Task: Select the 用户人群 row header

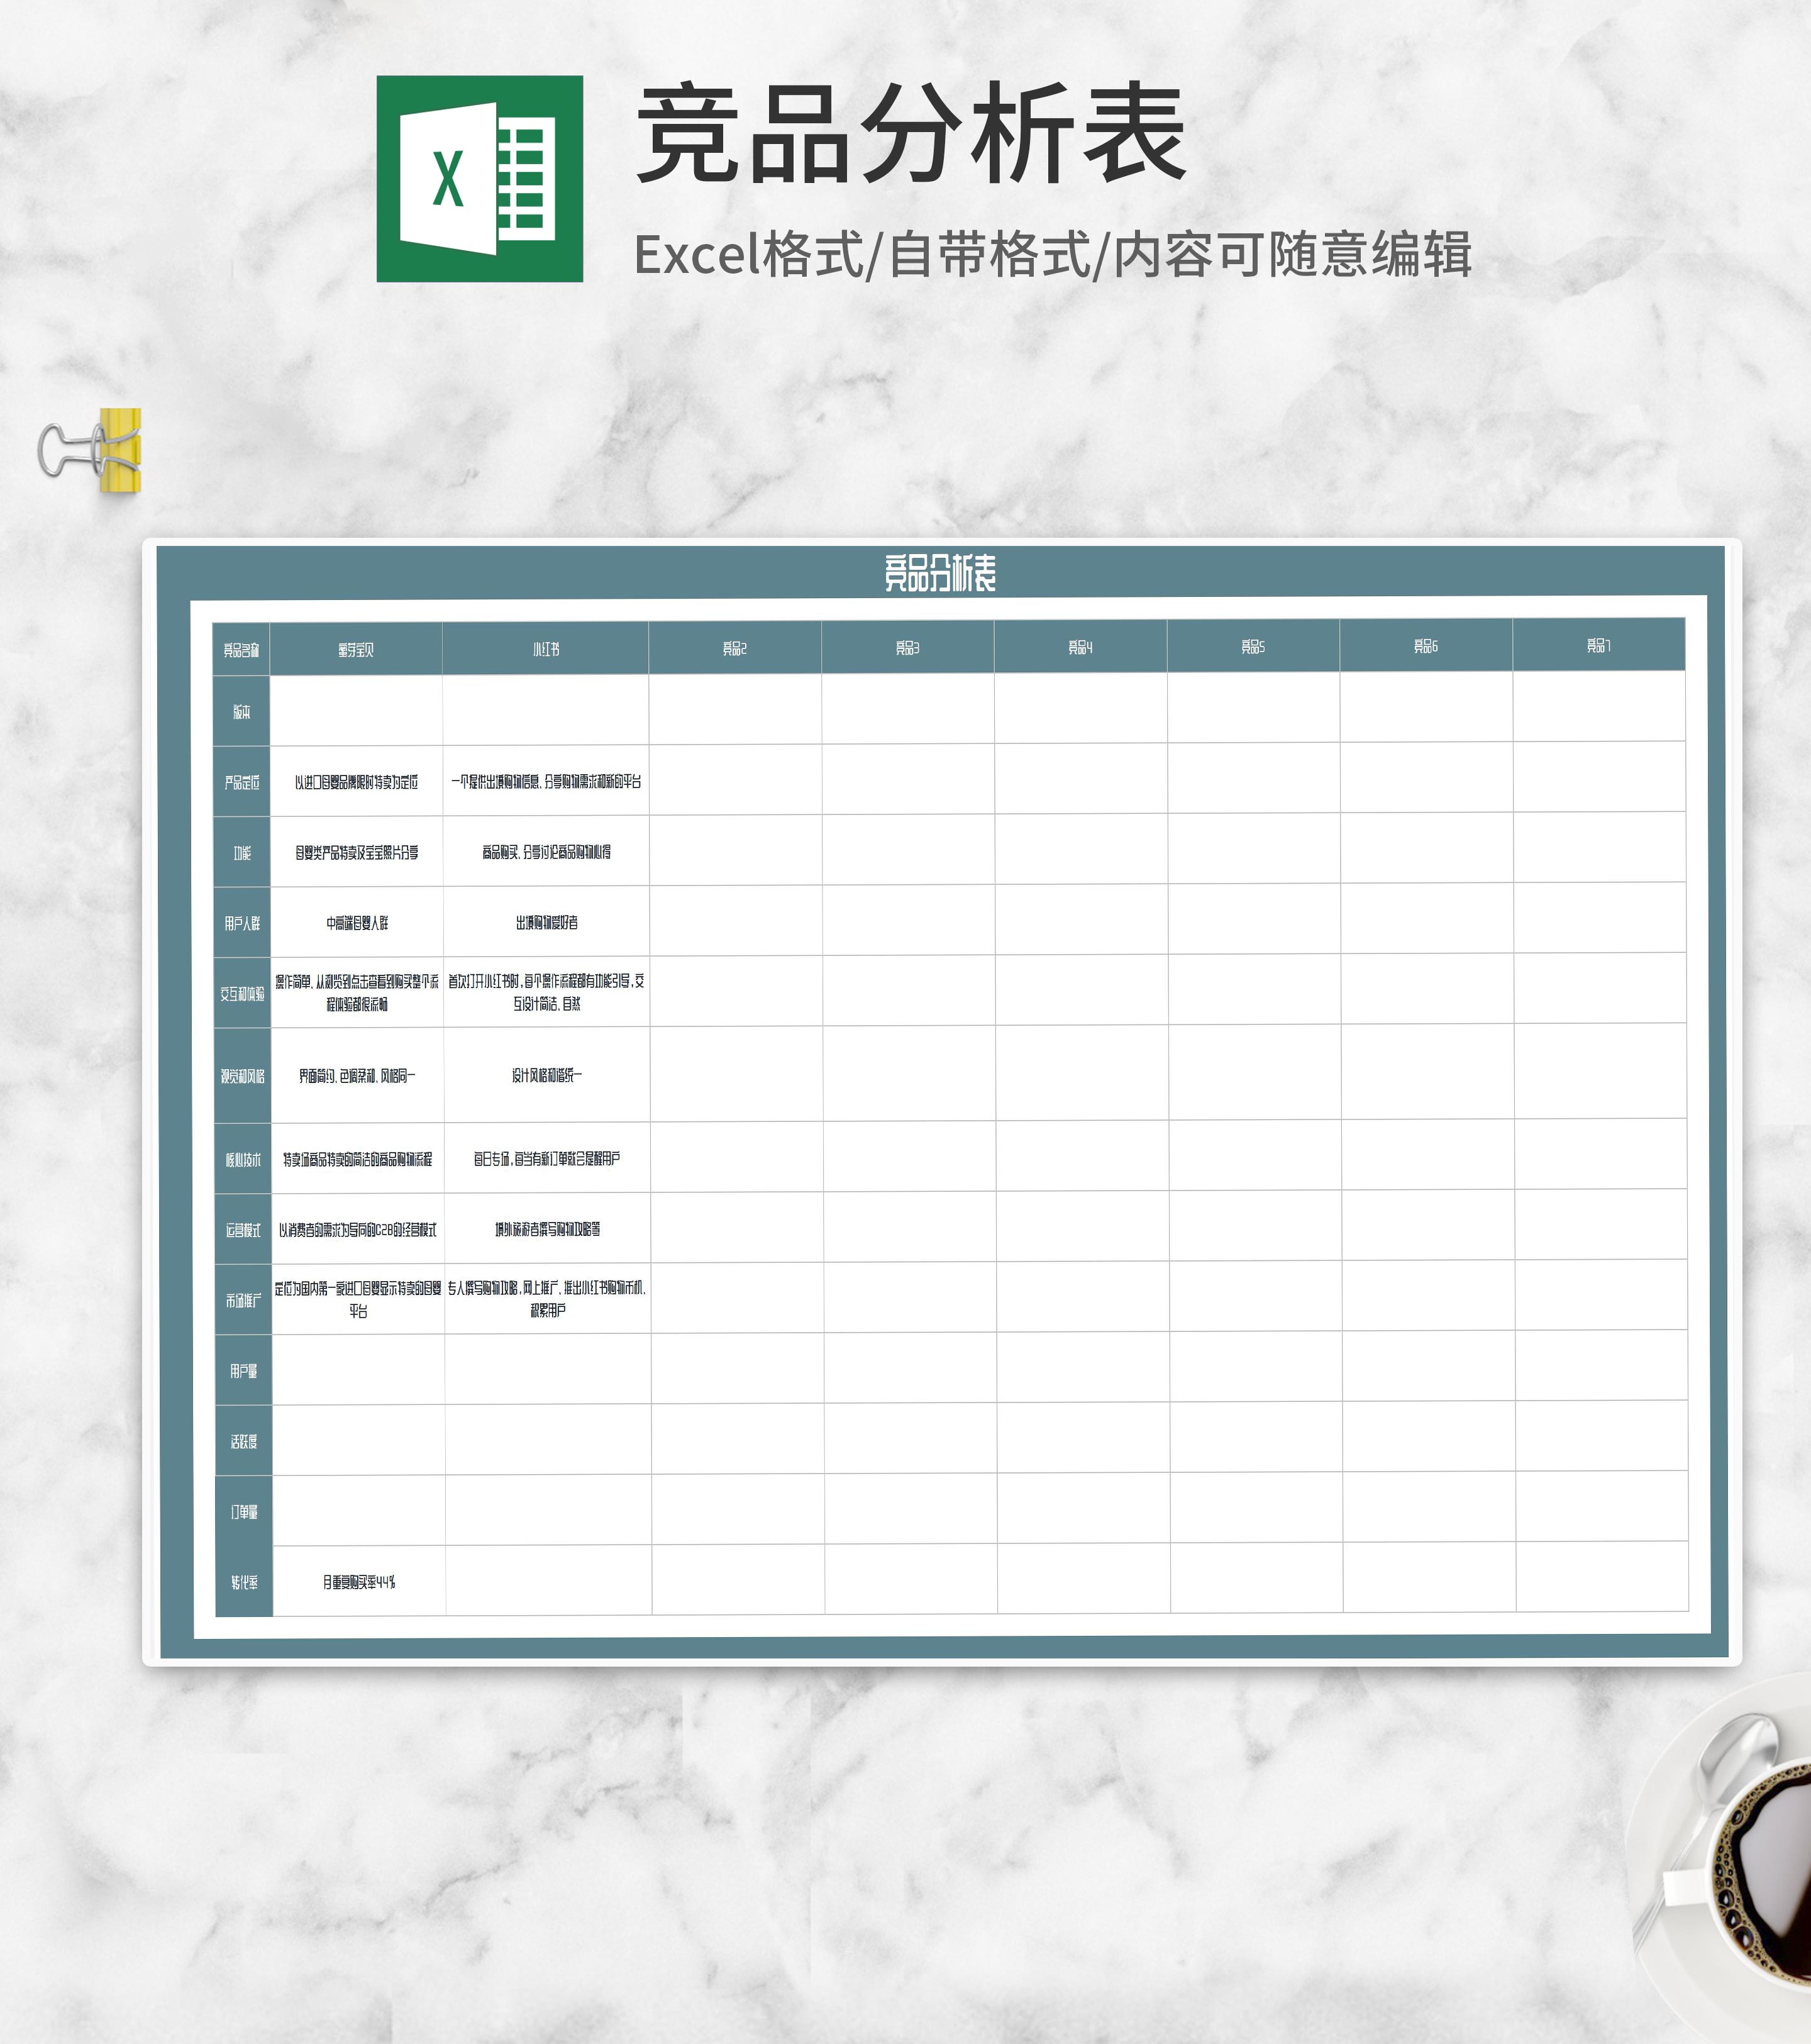Action: coord(242,923)
